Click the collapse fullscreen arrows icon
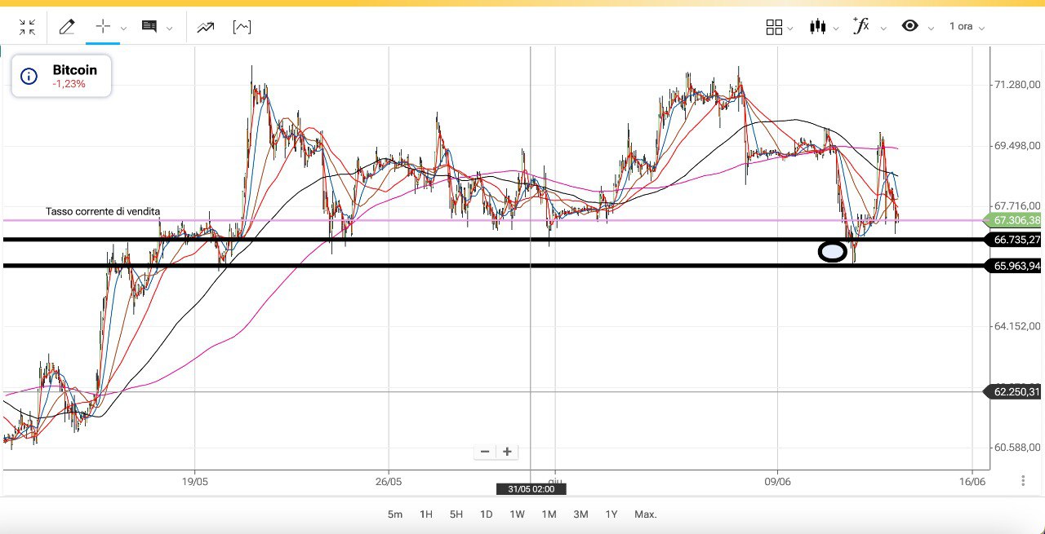 click(27, 27)
